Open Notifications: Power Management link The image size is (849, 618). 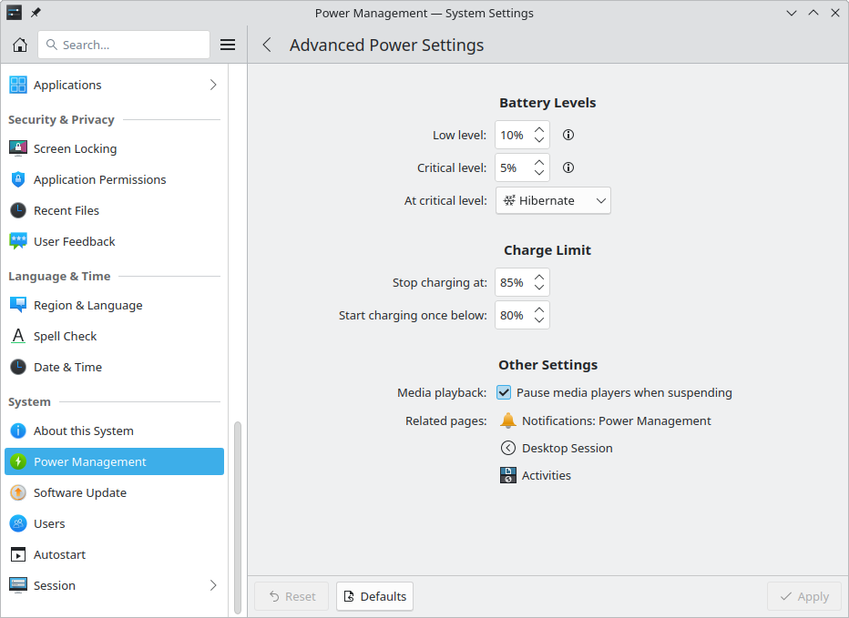pos(616,420)
